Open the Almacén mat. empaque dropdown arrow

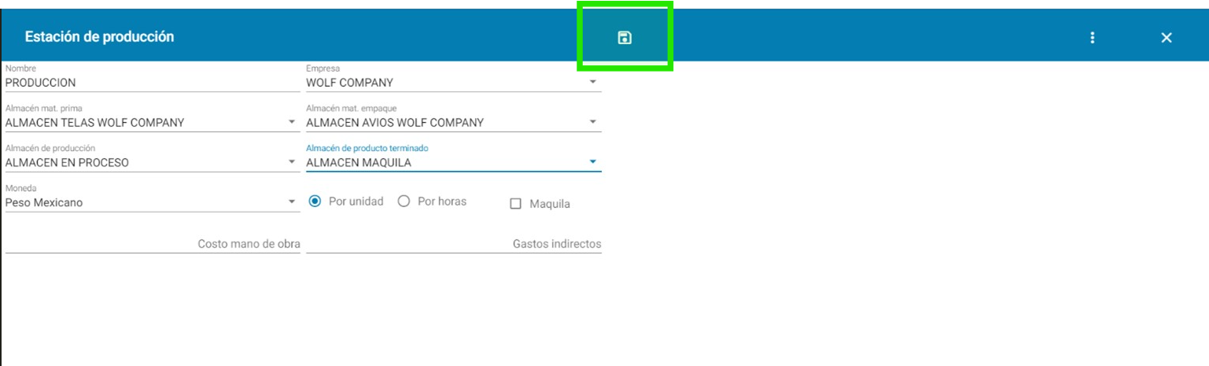pos(593,122)
